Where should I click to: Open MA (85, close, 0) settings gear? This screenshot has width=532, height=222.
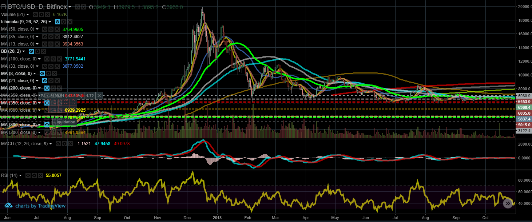click(51, 36)
